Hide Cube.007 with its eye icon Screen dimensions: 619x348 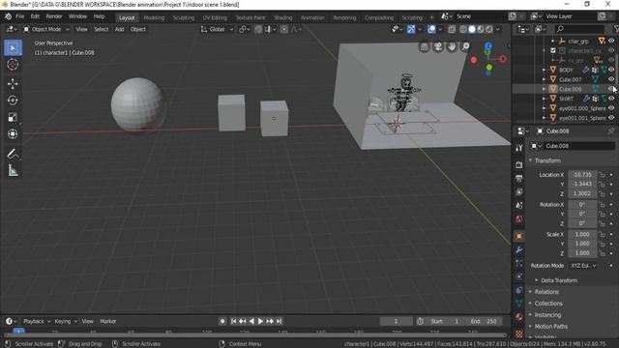[611, 79]
